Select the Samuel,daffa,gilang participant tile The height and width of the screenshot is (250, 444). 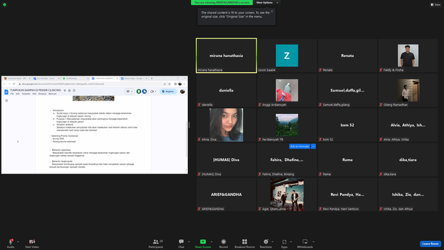click(348, 90)
